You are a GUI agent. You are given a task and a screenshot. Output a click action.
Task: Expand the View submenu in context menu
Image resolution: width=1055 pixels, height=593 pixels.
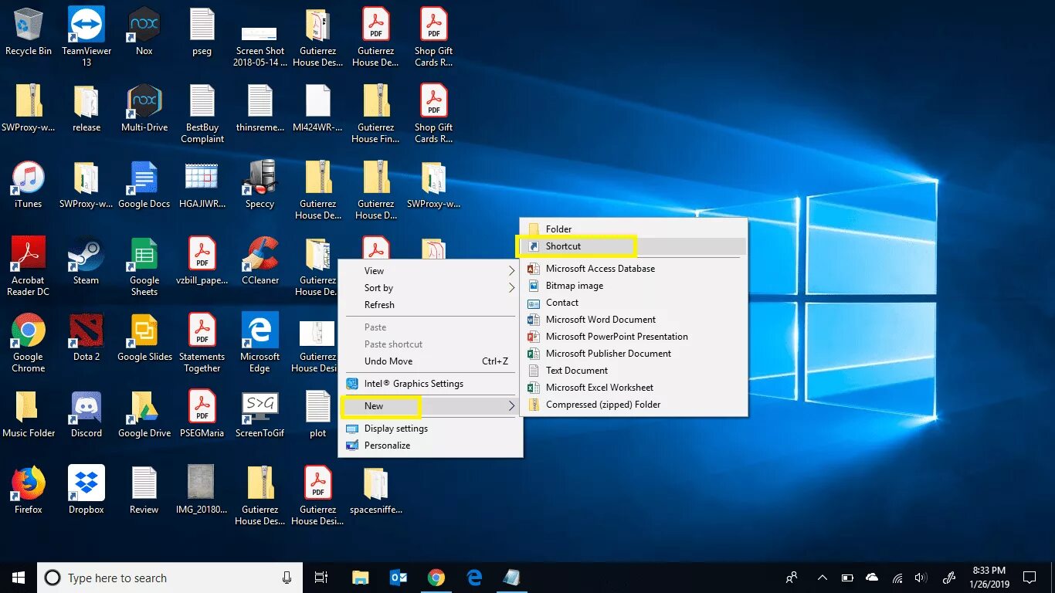[x=430, y=271]
